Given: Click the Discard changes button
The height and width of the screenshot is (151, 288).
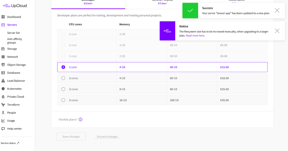Looking at the screenshot, I should (x=107, y=136).
